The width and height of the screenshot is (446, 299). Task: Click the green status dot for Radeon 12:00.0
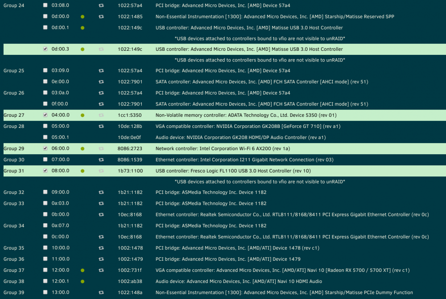(83, 270)
